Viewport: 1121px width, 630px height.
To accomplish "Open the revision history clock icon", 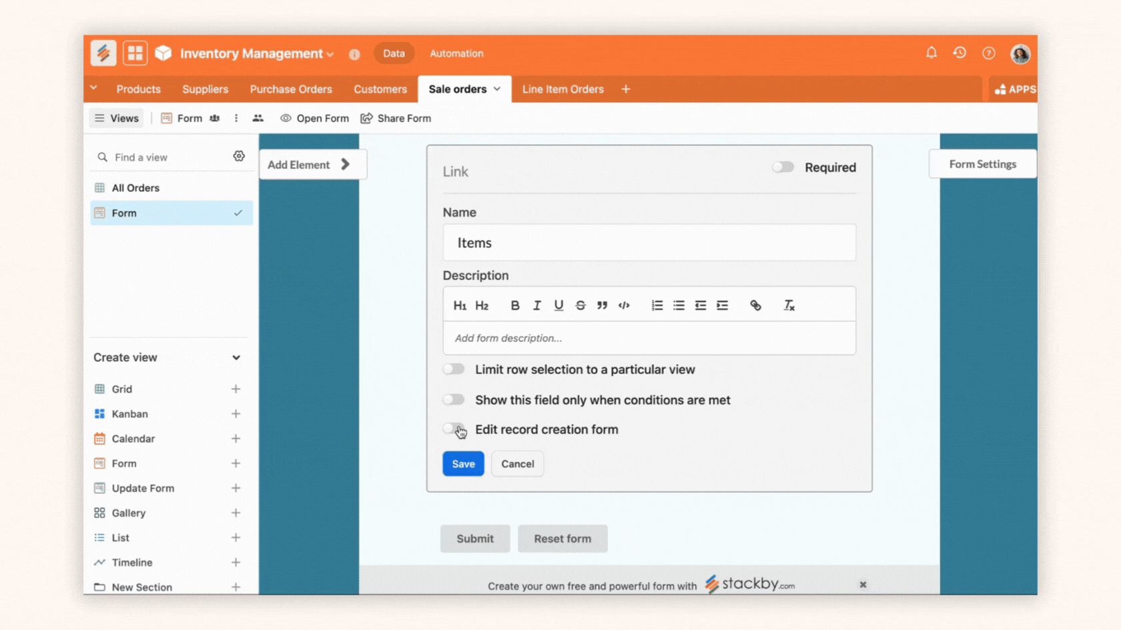I will click(960, 53).
